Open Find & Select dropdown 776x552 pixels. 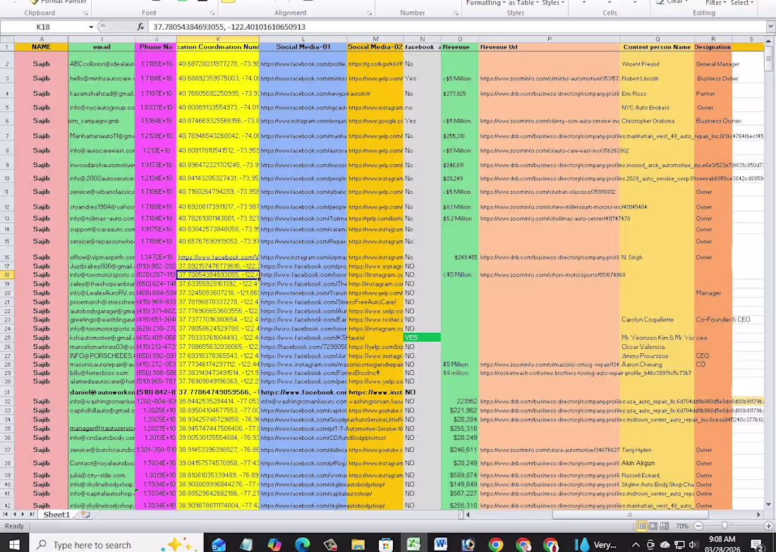click(742, 3)
